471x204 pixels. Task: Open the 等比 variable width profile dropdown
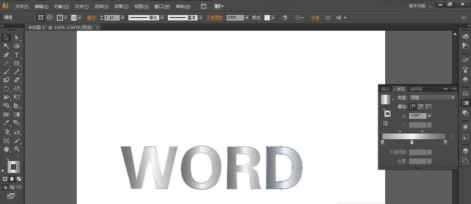[162, 18]
